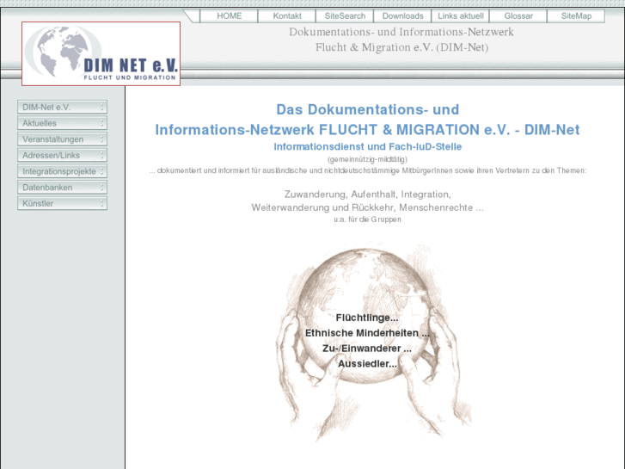Go to the Kontakt page

[287, 16]
